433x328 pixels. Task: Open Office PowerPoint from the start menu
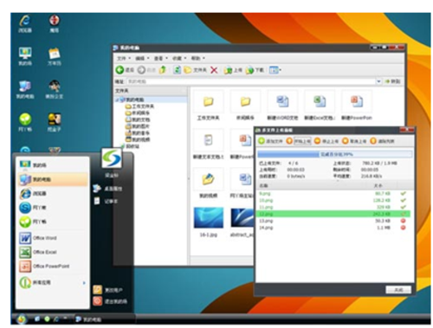(44, 267)
